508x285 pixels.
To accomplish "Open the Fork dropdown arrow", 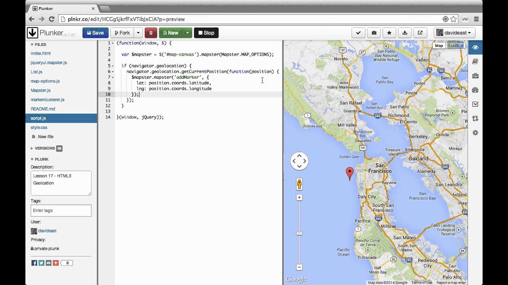I will pos(138,33).
